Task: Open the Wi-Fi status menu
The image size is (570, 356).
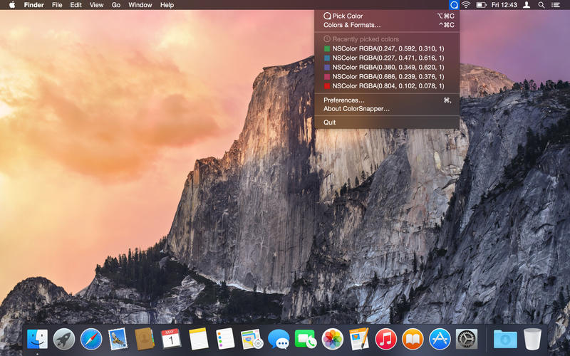Action: click(466, 5)
